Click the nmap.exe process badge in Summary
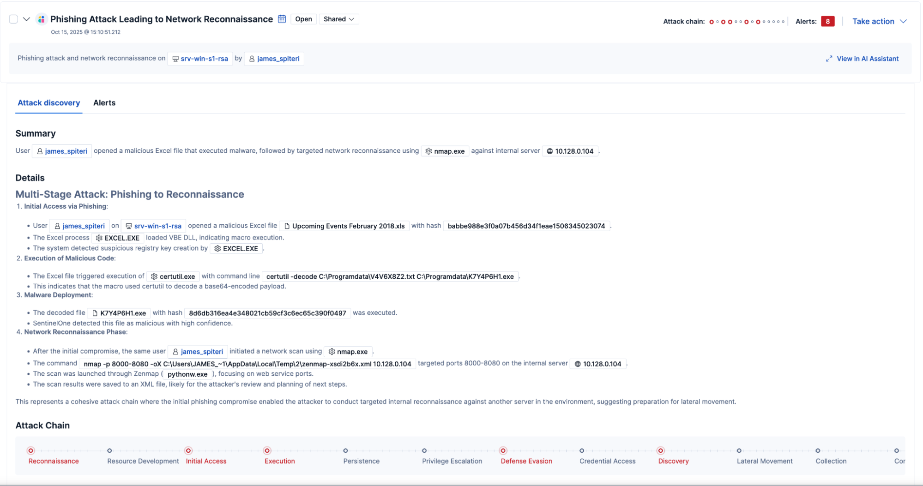The image size is (923, 486). tap(445, 151)
